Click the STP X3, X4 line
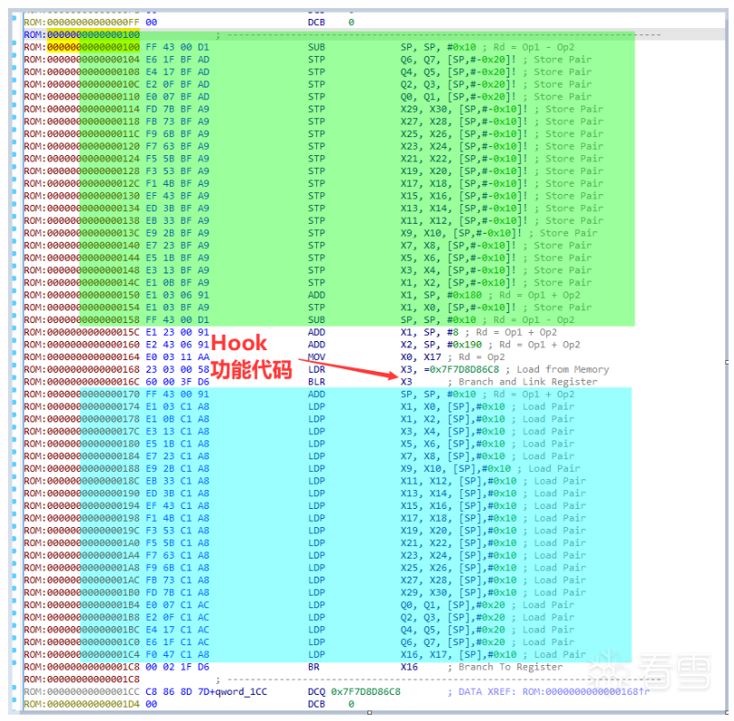Image resolution: width=734 pixels, height=721 pixels. point(308,271)
